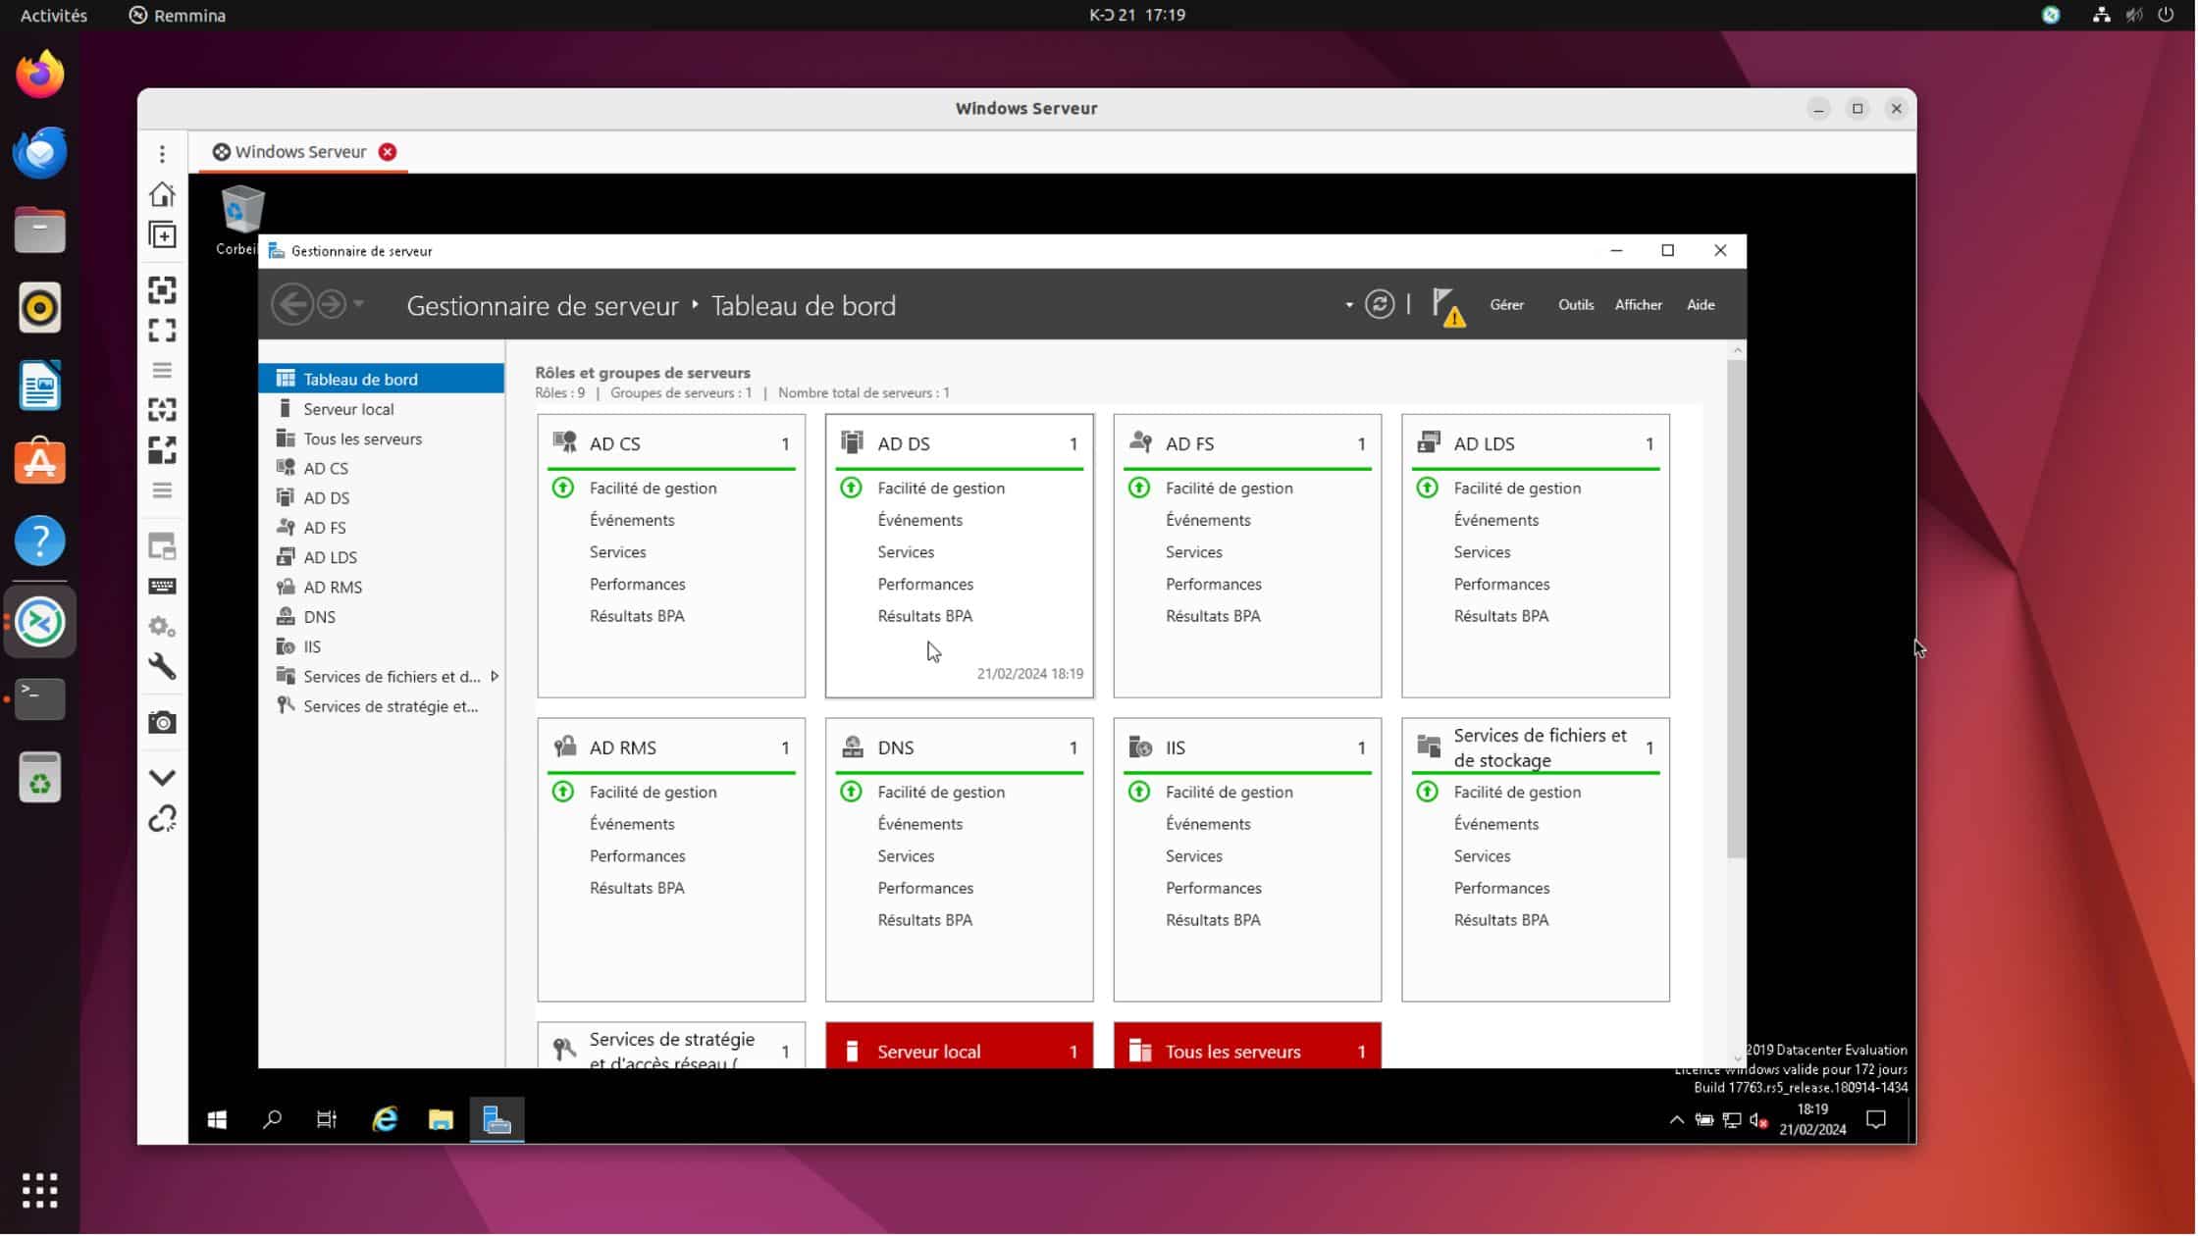Toggle Remmina fullscreen mode icon
This screenshot has height=1236, width=2198.
click(162, 331)
